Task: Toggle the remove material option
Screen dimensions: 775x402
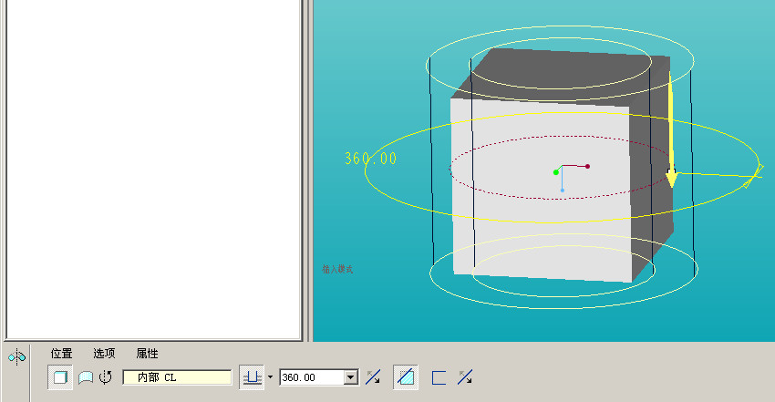Action: tap(406, 377)
